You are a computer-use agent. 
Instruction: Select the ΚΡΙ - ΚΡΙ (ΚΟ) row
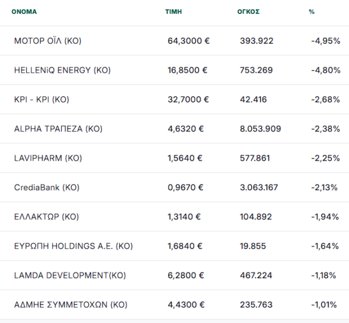tap(174, 100)
